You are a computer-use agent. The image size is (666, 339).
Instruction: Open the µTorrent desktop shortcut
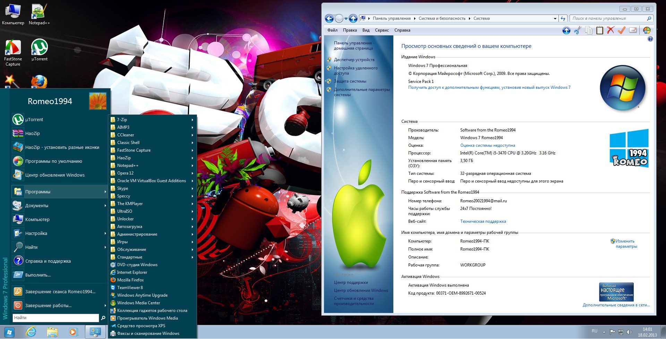click(39, 50)
